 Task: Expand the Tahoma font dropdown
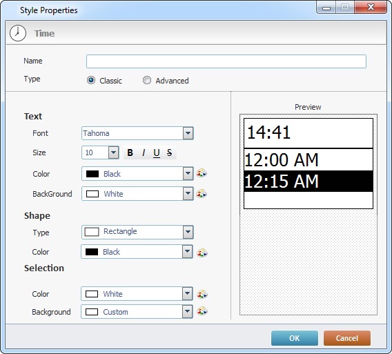tap(188, 133)
